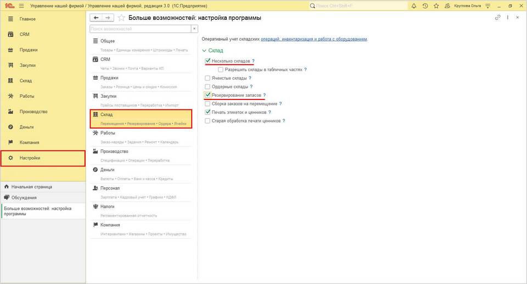527x284 pixels.
Task: Toggle Несколько складов checkbox
Action: coord(208,61)
